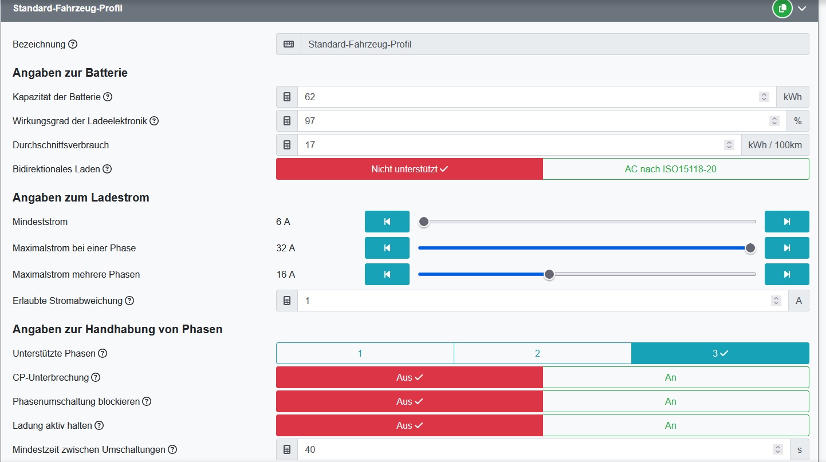Decrease Maximalstrom mehrere Phasen step button
The image size is (826, 462).
[x=387, y=274]
